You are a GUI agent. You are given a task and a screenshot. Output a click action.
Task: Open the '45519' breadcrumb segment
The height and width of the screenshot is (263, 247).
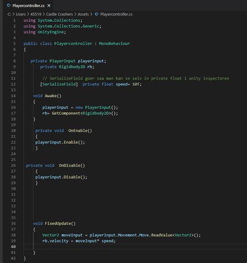36,14
